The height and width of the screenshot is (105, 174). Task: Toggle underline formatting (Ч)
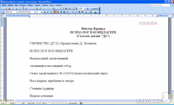(x=51, y=12)
